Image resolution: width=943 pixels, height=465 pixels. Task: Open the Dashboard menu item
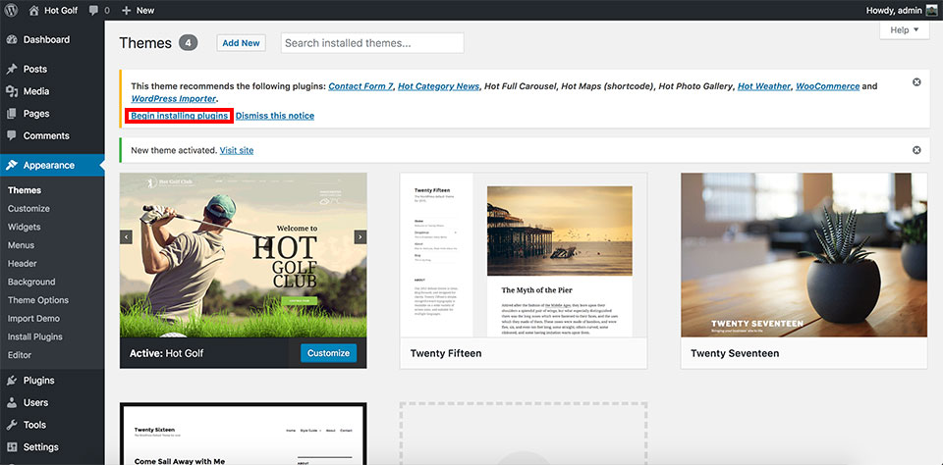pyautogui.click(x=46, y=39)
